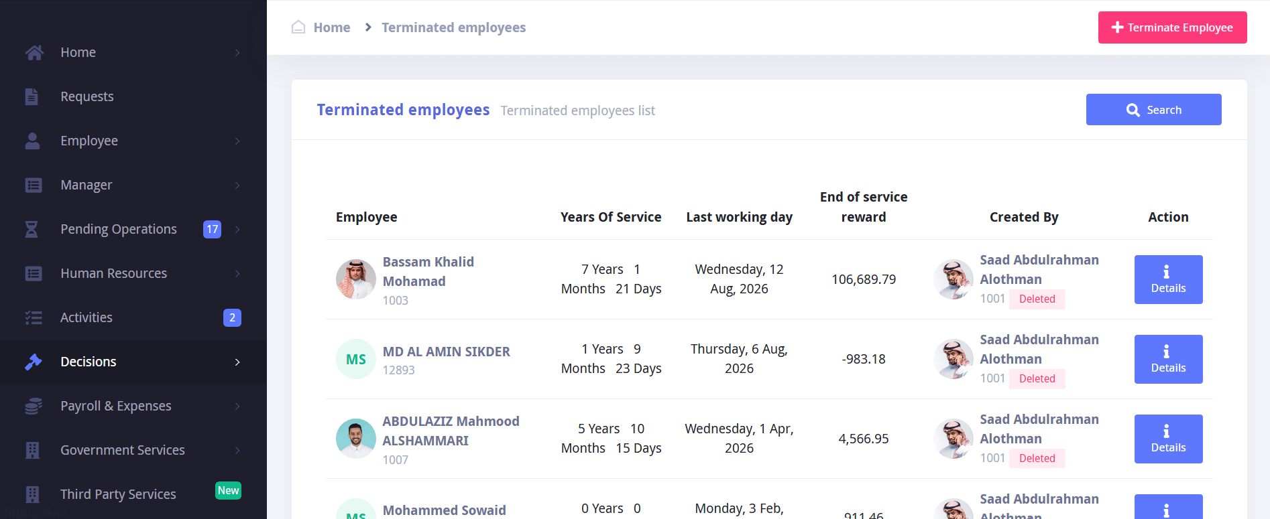Click the Employee person icon
This screenshot has height=519, width=1270.
pos(32,141)
